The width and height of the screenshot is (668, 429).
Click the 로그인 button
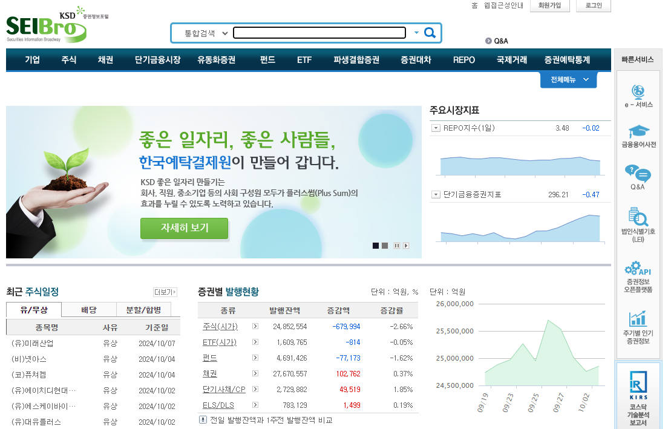click(594, 5)
